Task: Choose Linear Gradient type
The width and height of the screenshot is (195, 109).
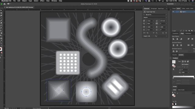Action: tap(183, 61)
